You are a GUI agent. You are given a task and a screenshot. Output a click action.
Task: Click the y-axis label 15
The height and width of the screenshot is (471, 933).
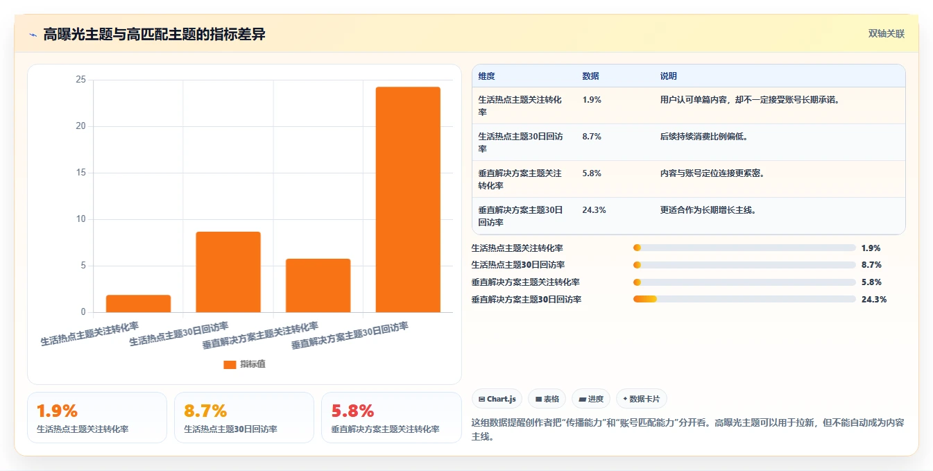[x=80, y=173]
